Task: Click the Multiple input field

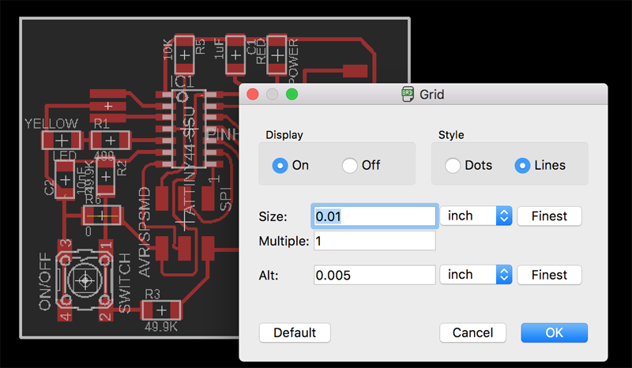Action: pyautogui.click(x=374, y=241)
